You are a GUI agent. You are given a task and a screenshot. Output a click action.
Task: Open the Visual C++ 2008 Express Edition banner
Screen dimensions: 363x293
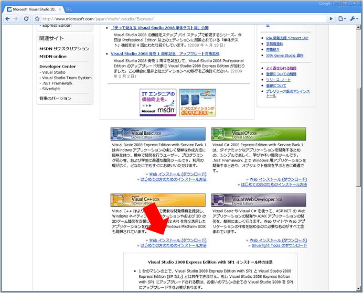(x=158, y=200)
